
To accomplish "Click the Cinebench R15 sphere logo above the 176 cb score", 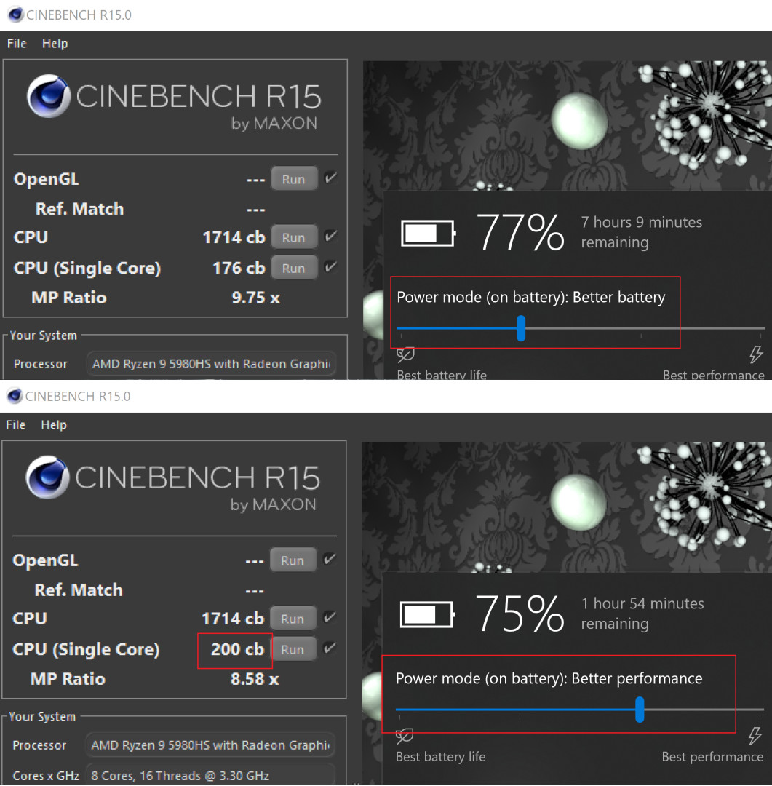I will 49,98.
